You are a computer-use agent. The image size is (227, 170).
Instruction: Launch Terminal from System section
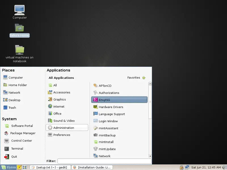14,148
